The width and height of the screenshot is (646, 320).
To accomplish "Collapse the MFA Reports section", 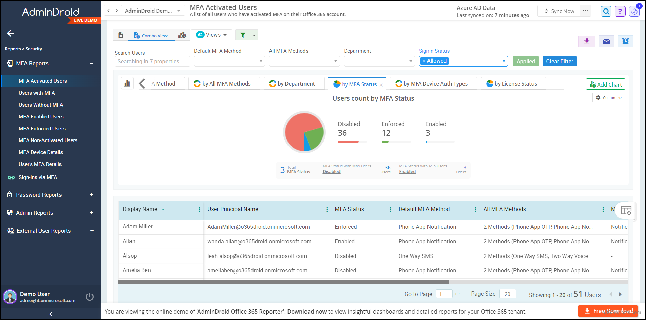I will [x=91, y=63].
